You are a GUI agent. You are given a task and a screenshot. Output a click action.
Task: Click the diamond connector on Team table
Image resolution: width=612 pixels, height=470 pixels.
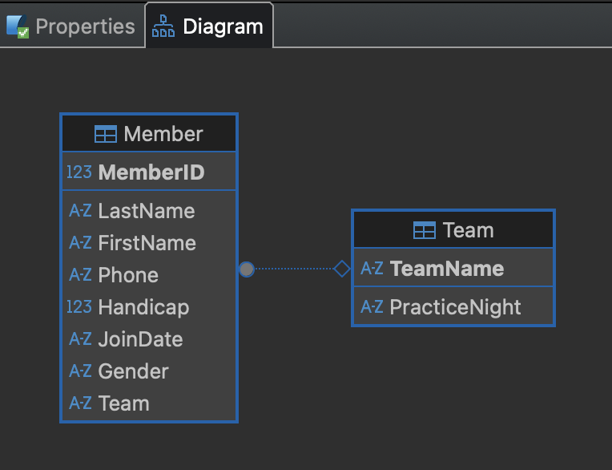click(342, 269)
